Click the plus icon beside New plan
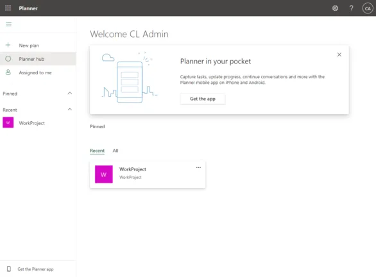The height and width of the screenshot is (277, 376). [8, 45]
